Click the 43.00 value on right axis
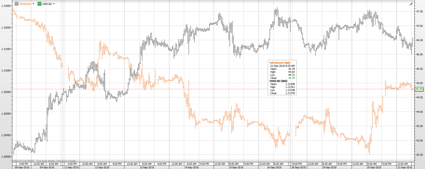The width and height of the screenshot is (425, 169). point(419,140)
